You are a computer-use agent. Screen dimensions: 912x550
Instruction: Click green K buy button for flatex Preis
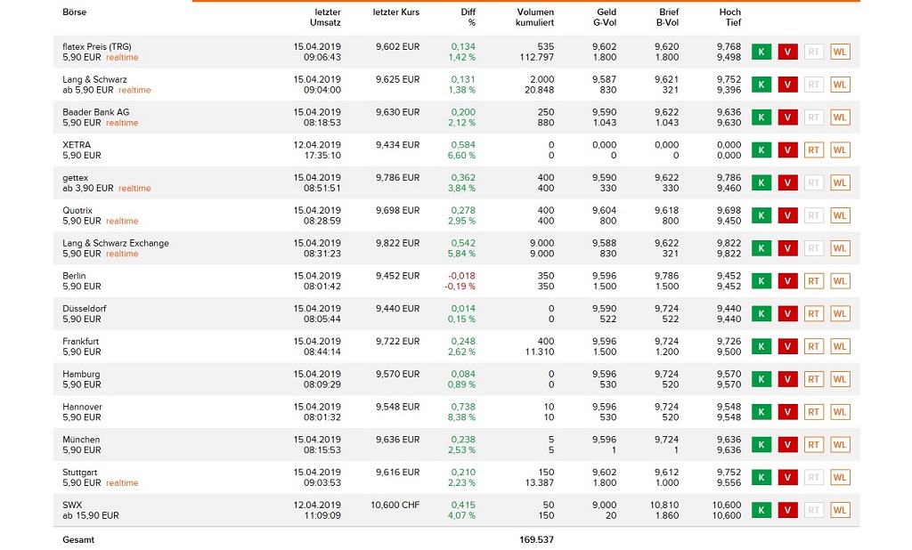coord(761,52)
